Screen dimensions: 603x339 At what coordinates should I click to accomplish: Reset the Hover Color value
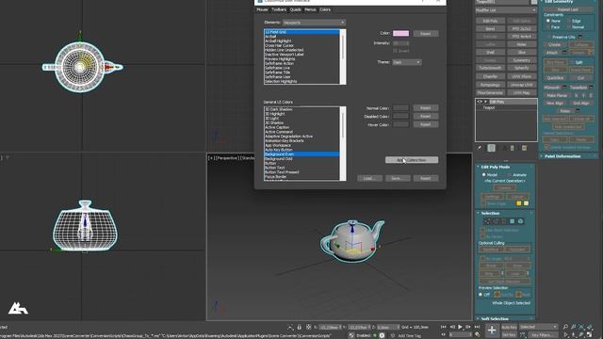425,124
